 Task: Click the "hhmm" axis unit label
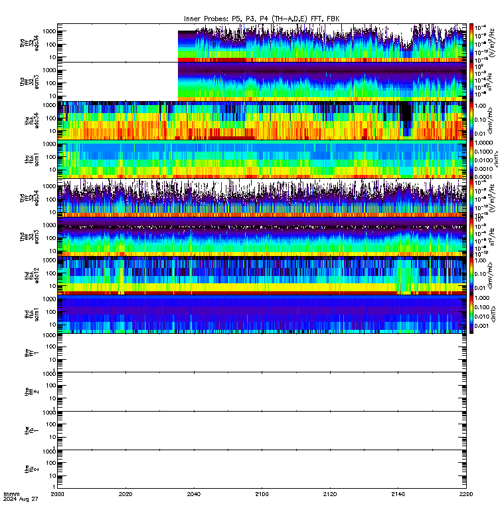pos(11,494)
